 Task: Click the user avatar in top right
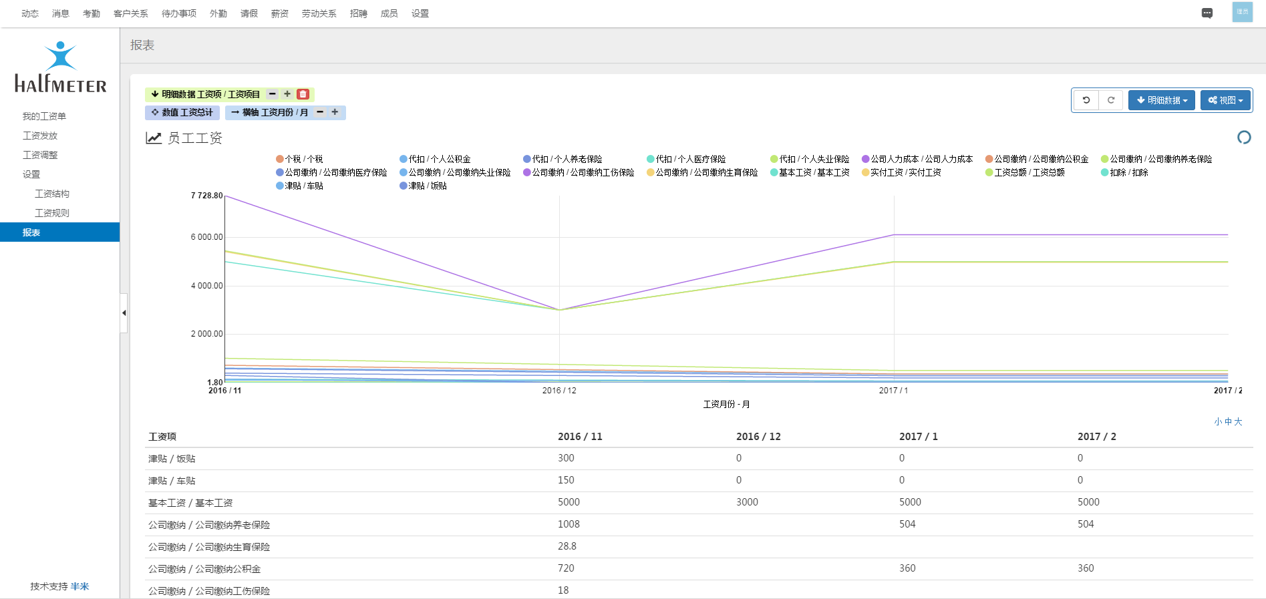click(x=1242, y=12)
